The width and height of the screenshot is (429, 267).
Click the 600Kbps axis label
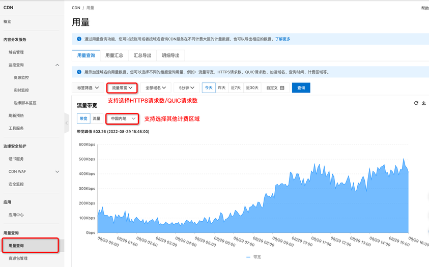click(87, 144)
